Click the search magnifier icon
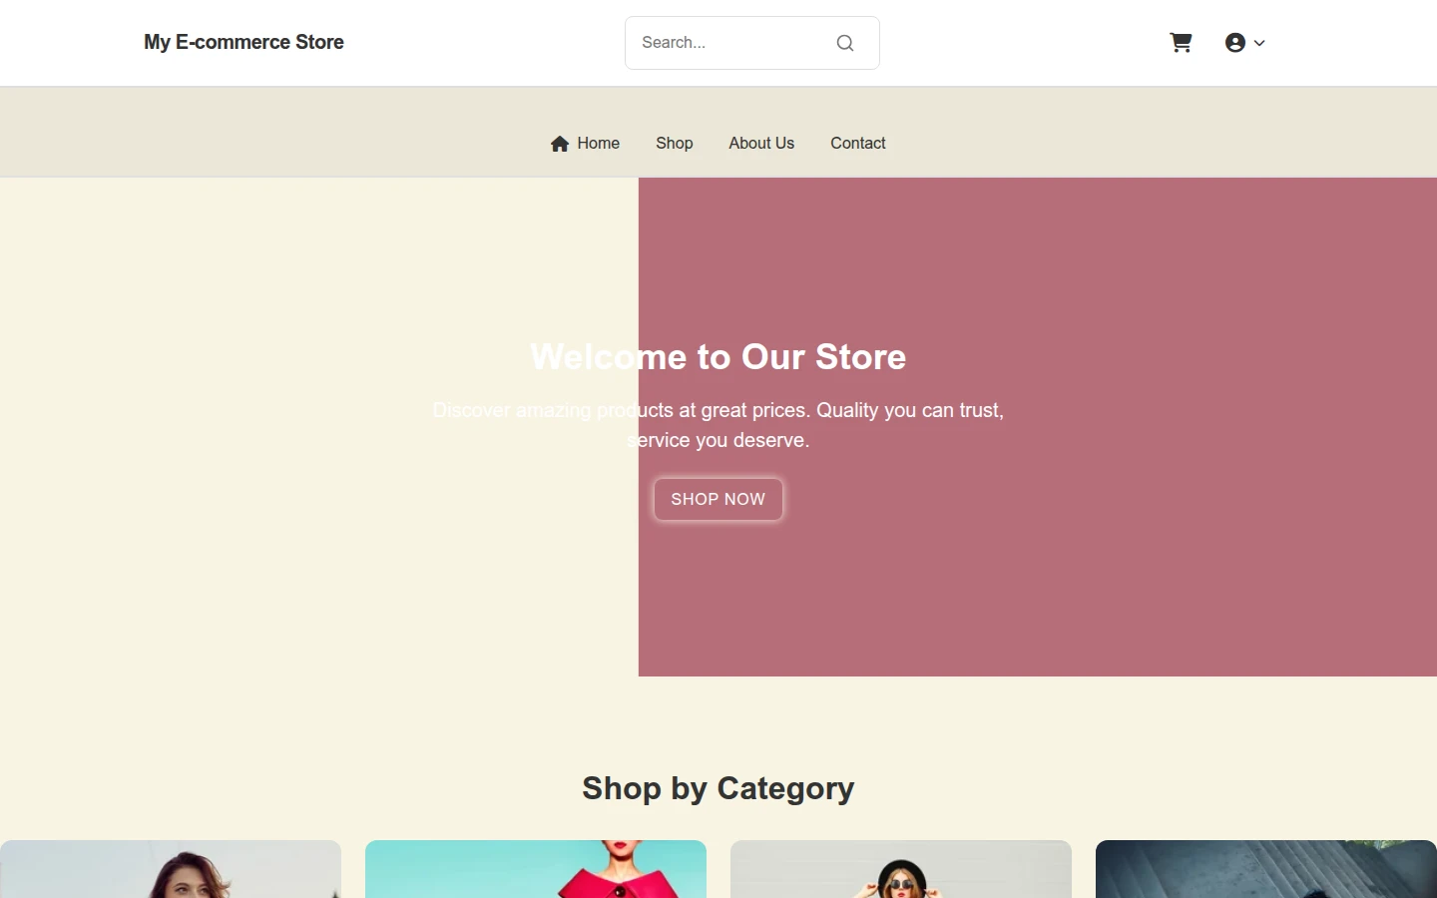 pos(845,43)
